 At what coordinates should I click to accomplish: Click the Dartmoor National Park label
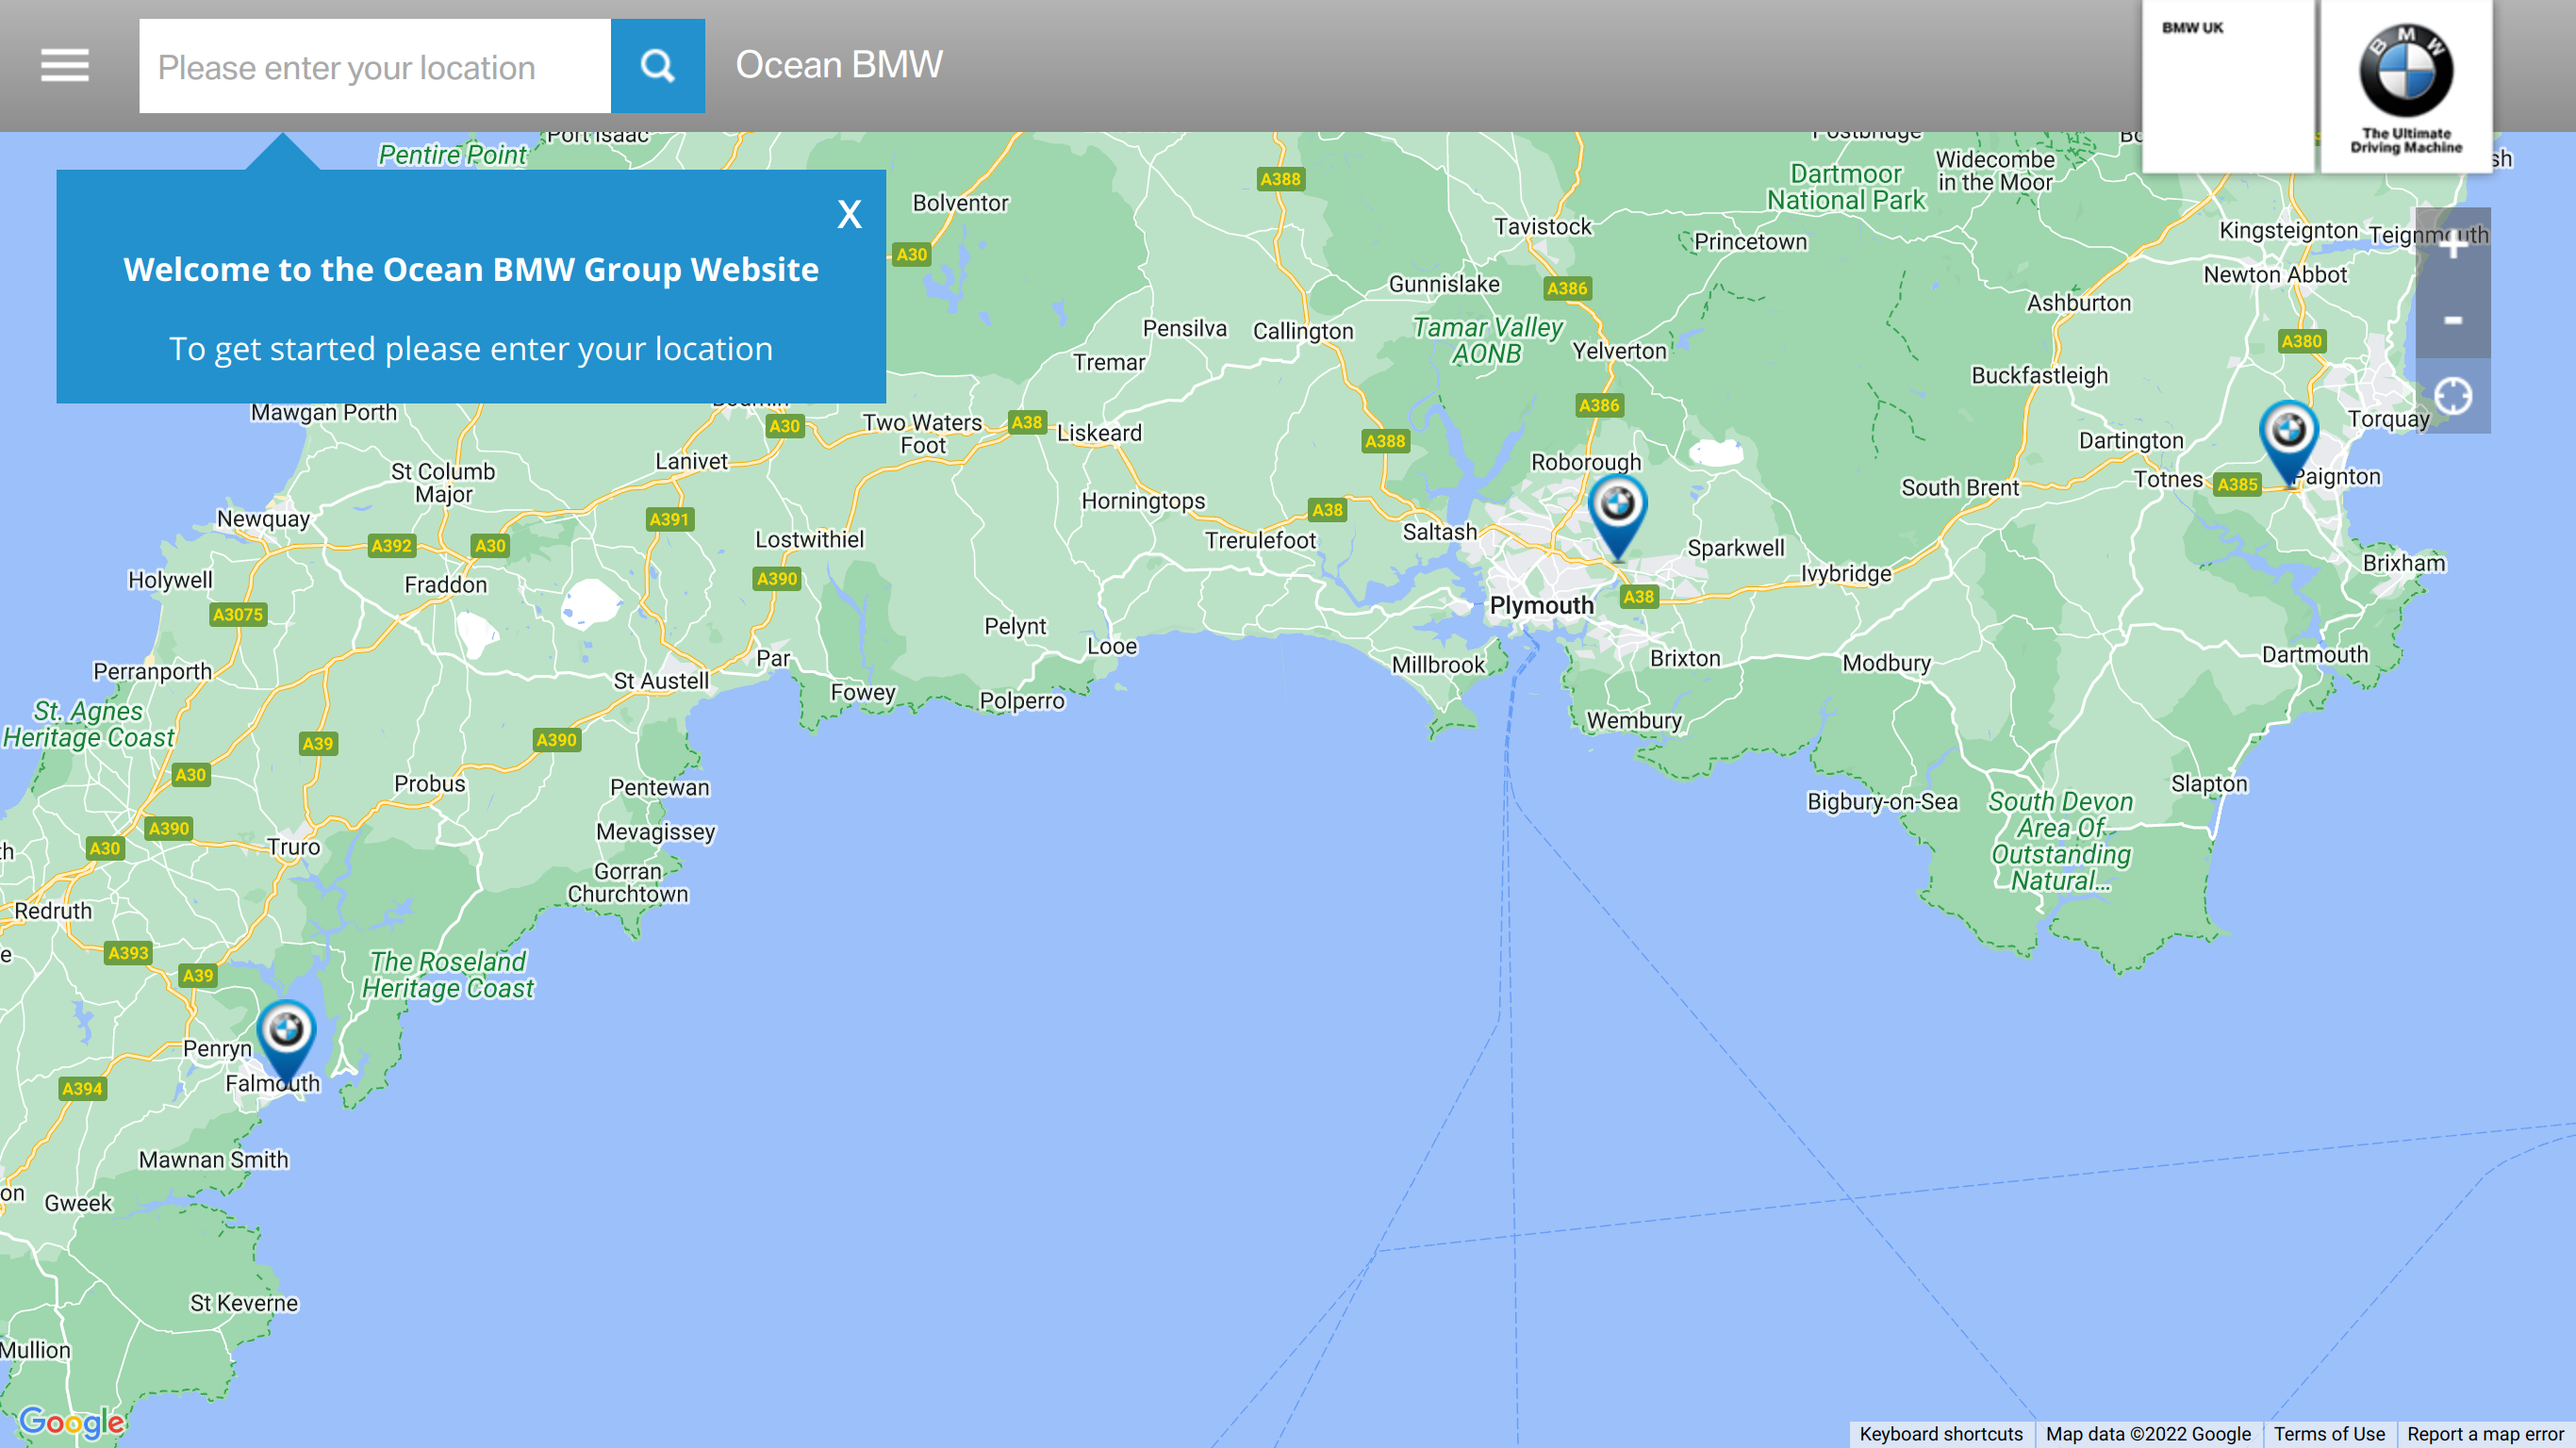(1845, 187)
